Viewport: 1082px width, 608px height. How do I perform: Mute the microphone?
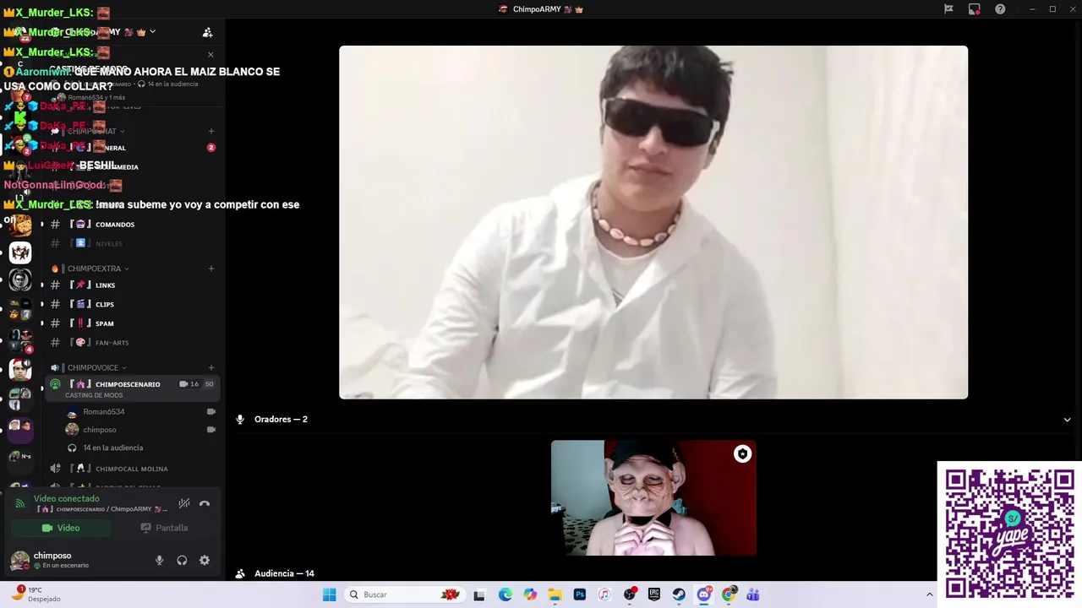(x=159, y=561)
